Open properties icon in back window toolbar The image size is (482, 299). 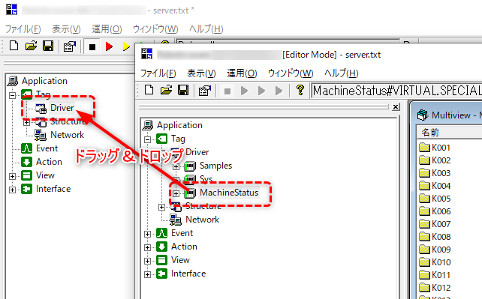(70, 46)
